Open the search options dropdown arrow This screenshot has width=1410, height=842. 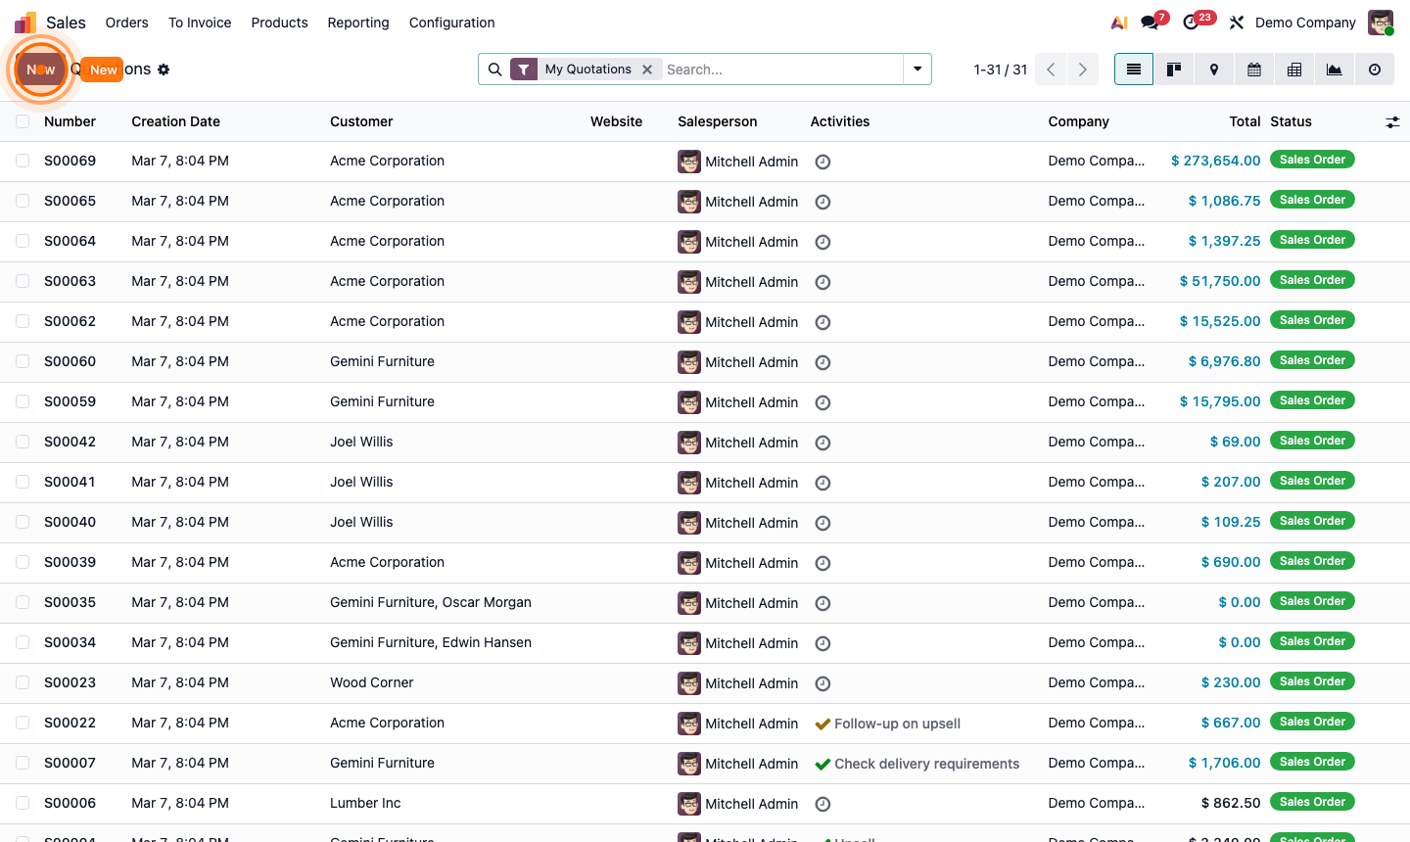pos(916,70)
